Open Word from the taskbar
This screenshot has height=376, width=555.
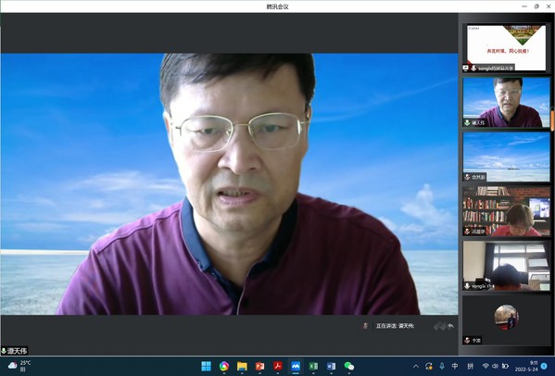pos(331,366)
